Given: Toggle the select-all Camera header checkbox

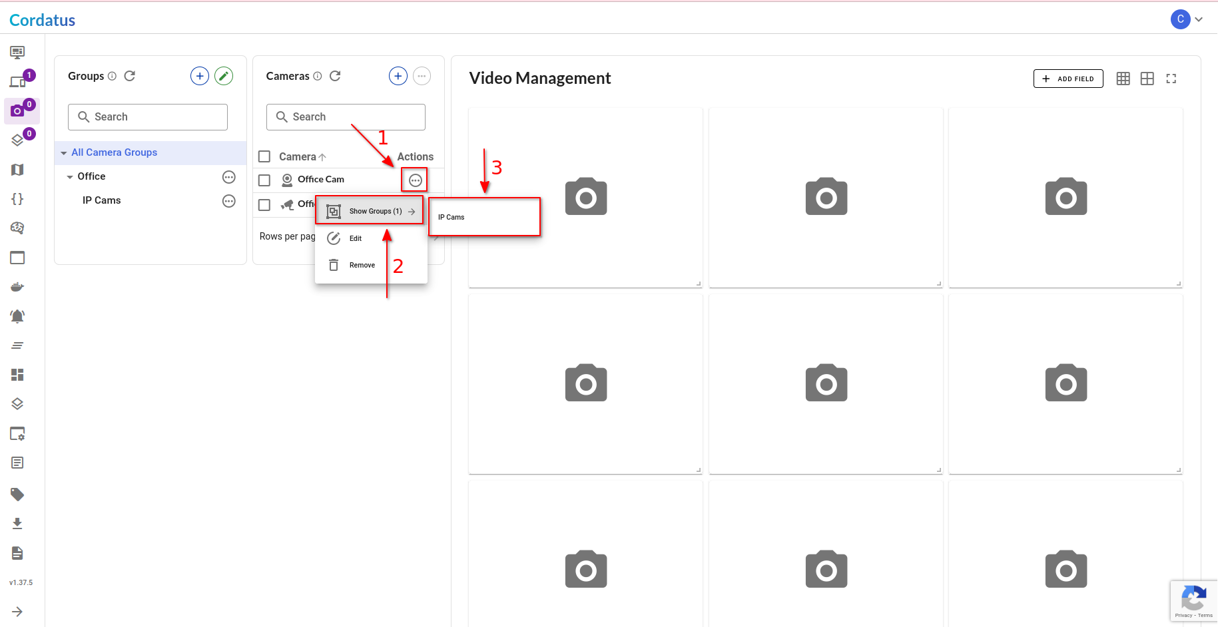Looking at the screenshot, I should 264,156.
